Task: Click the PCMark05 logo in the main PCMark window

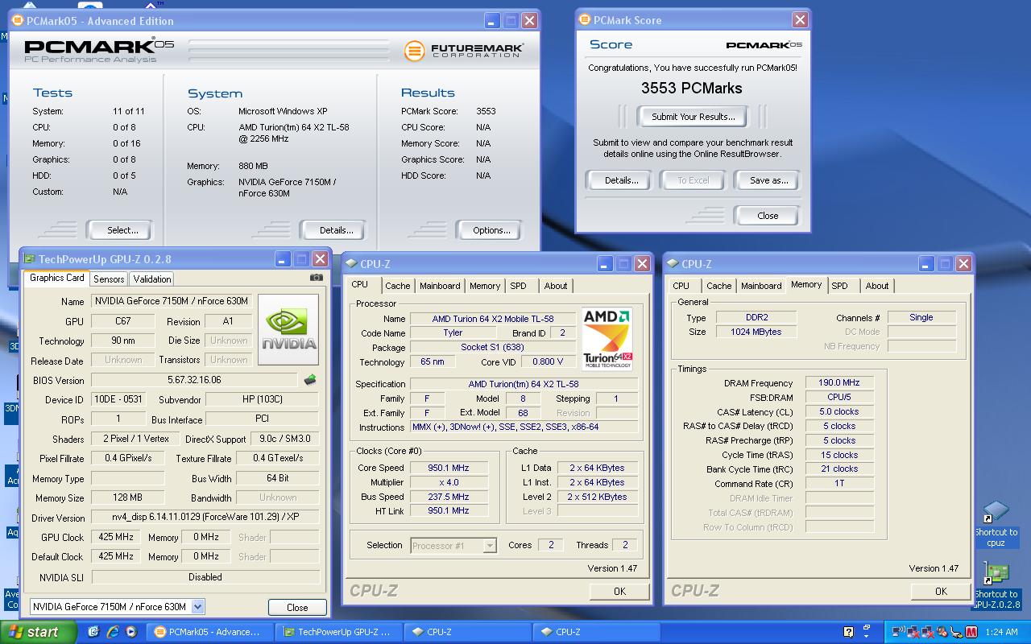Action: [x=99, y=51]
